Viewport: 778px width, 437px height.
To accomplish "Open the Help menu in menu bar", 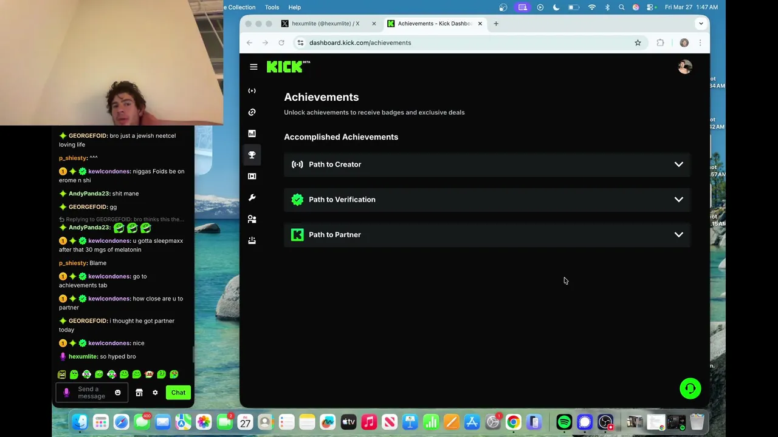I will pos(295,7).
